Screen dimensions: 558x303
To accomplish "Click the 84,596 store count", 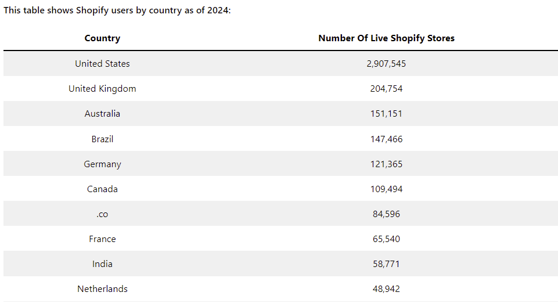I will (x=386, y=214).
